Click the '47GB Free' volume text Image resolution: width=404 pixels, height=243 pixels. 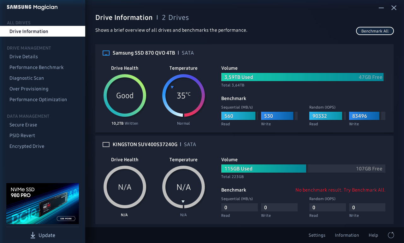tap(370, 77)
